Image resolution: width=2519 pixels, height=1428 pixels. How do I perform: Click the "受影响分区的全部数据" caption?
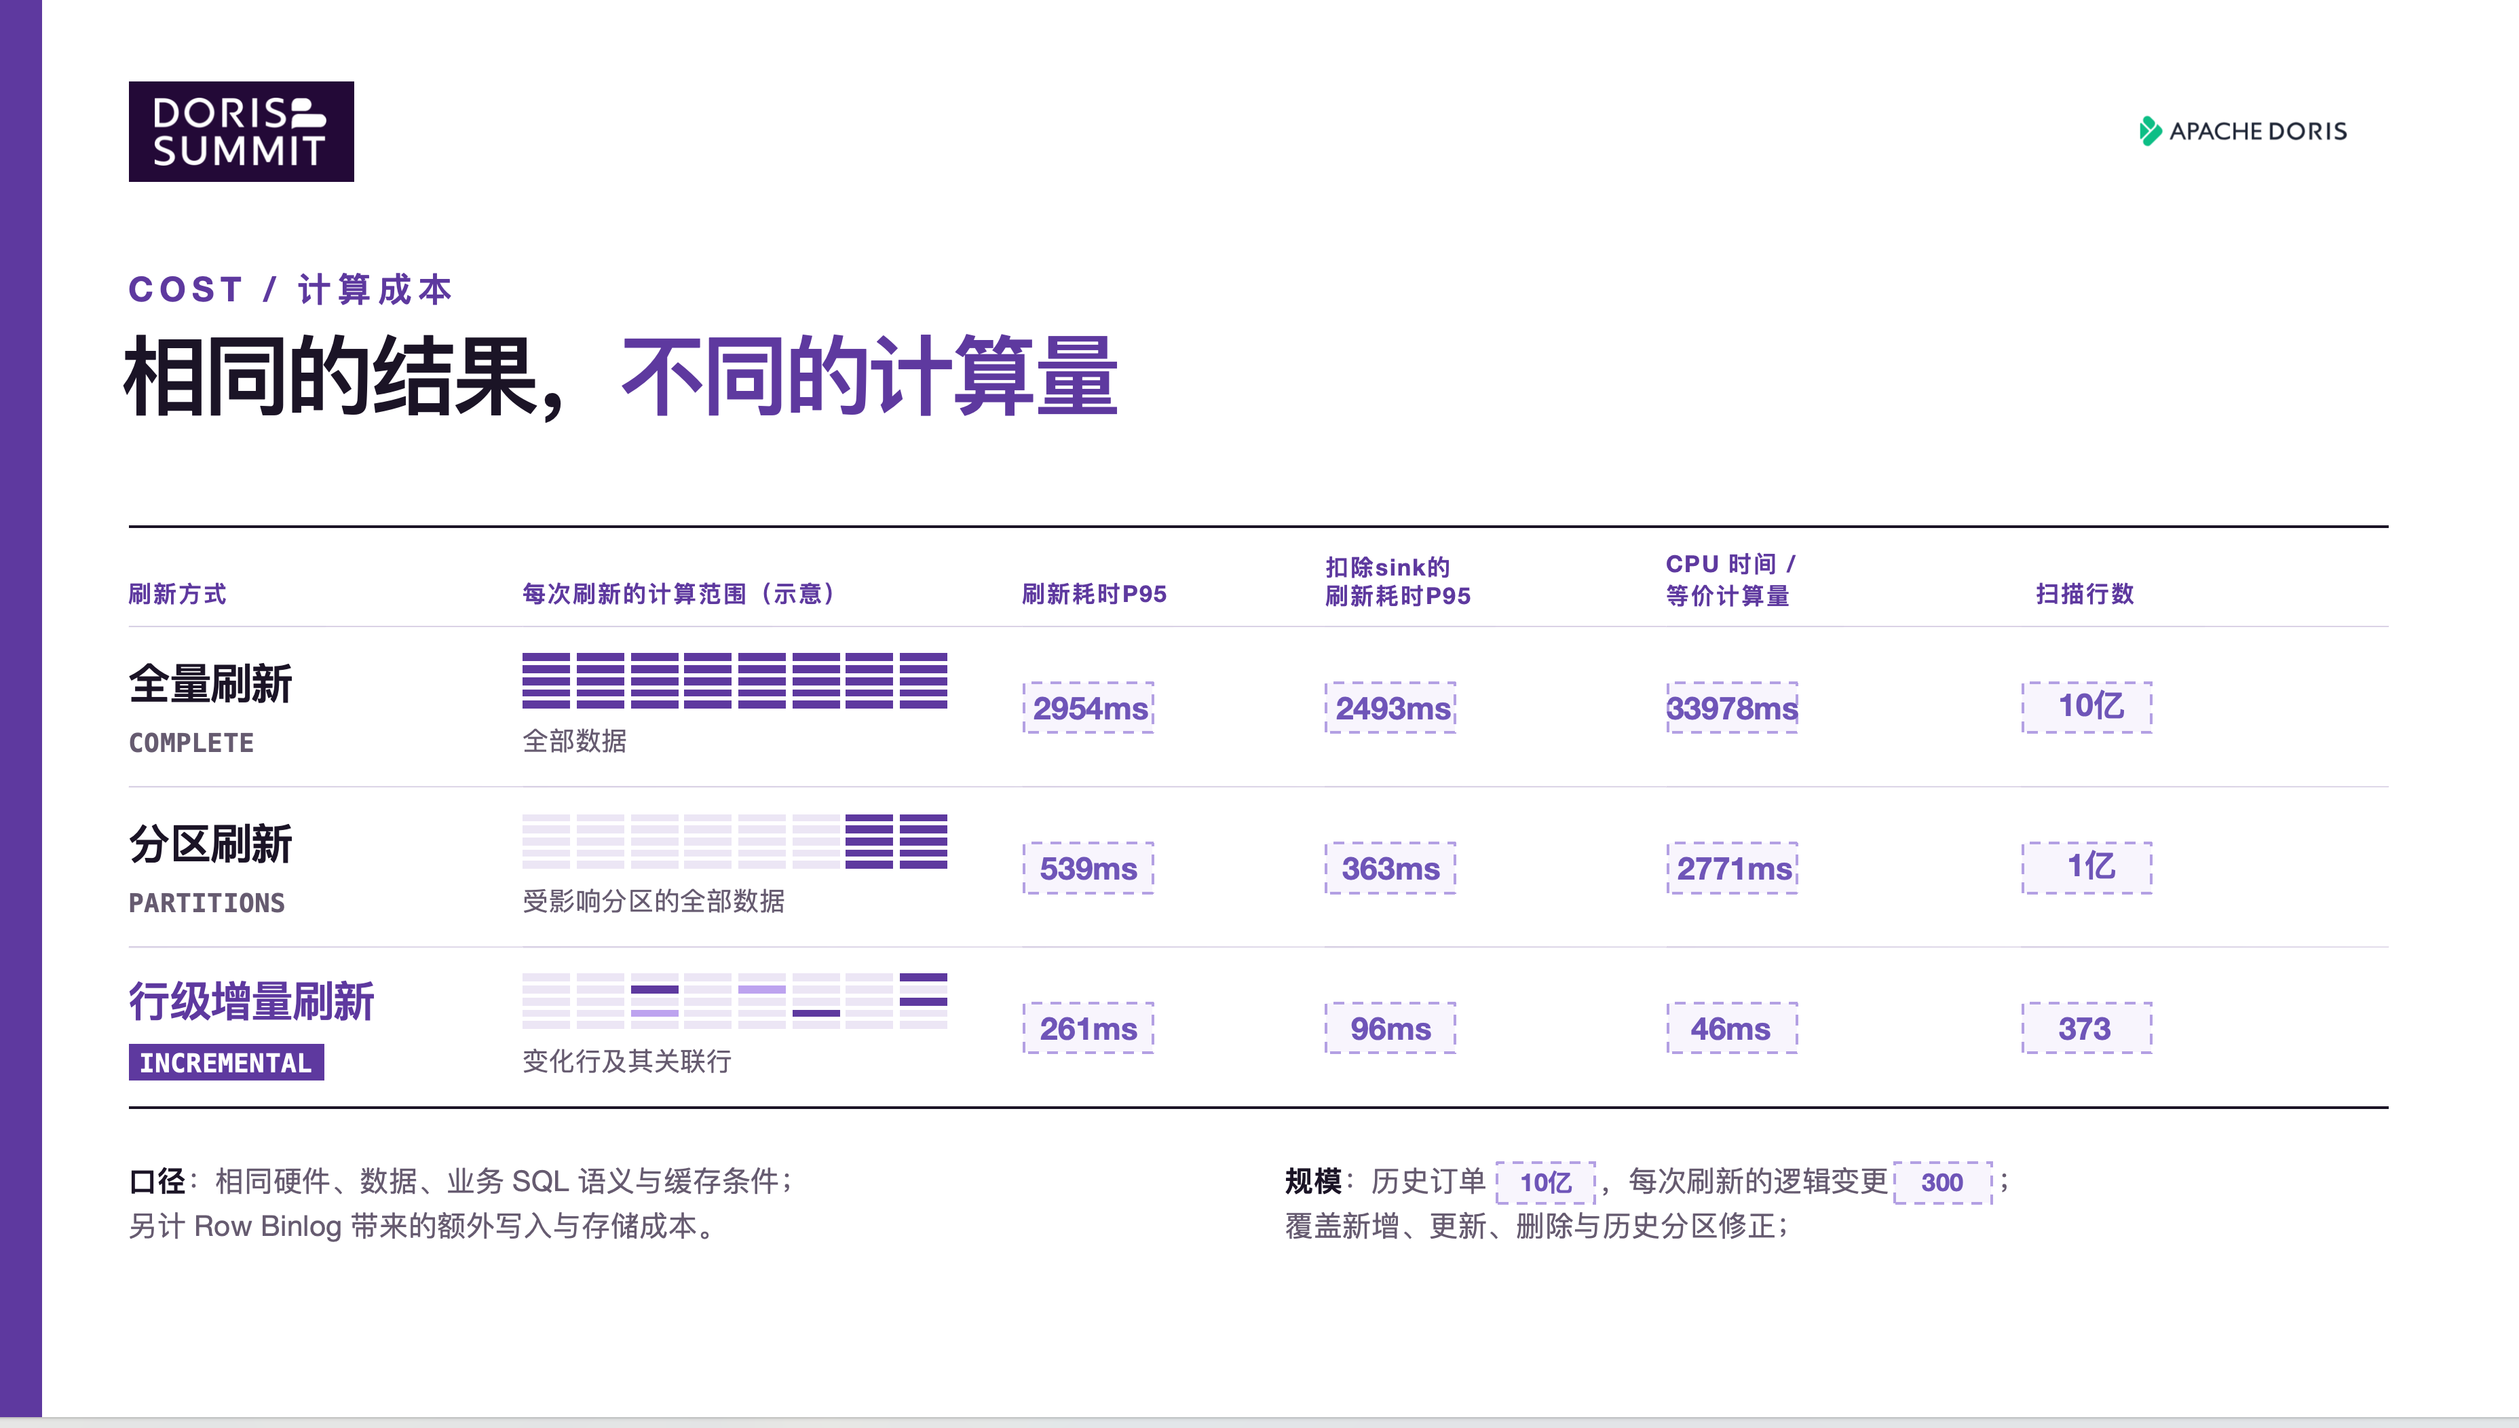tap(653, 901)
